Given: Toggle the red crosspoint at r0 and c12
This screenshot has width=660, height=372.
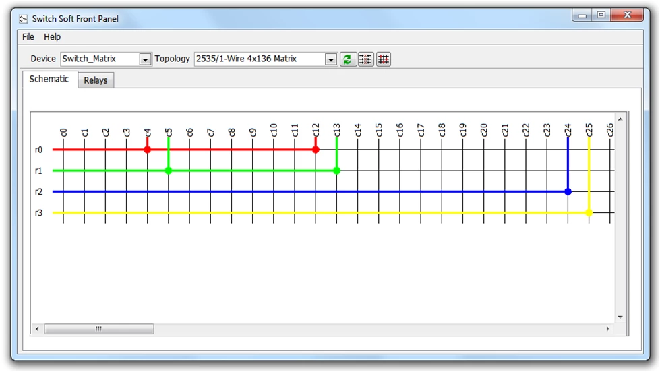Looking at the screenshot, I should pos(316,150).
